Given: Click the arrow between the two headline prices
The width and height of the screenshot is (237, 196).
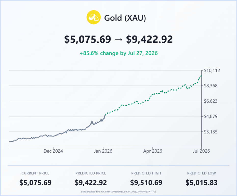Looking at the screenshot, I should click(x=118, y=40).
